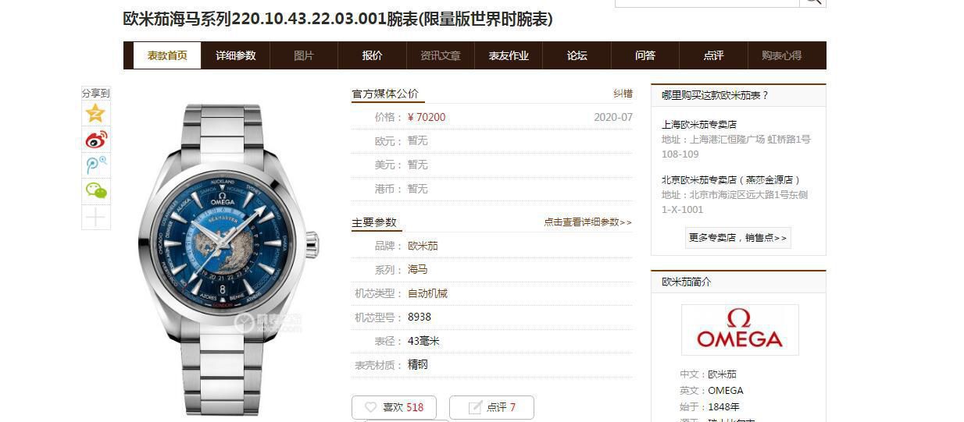Image resolution: width=964 pixels, height=422 pixels.
Task: Go to the 论坛 tab
Action: pos(577,55)
